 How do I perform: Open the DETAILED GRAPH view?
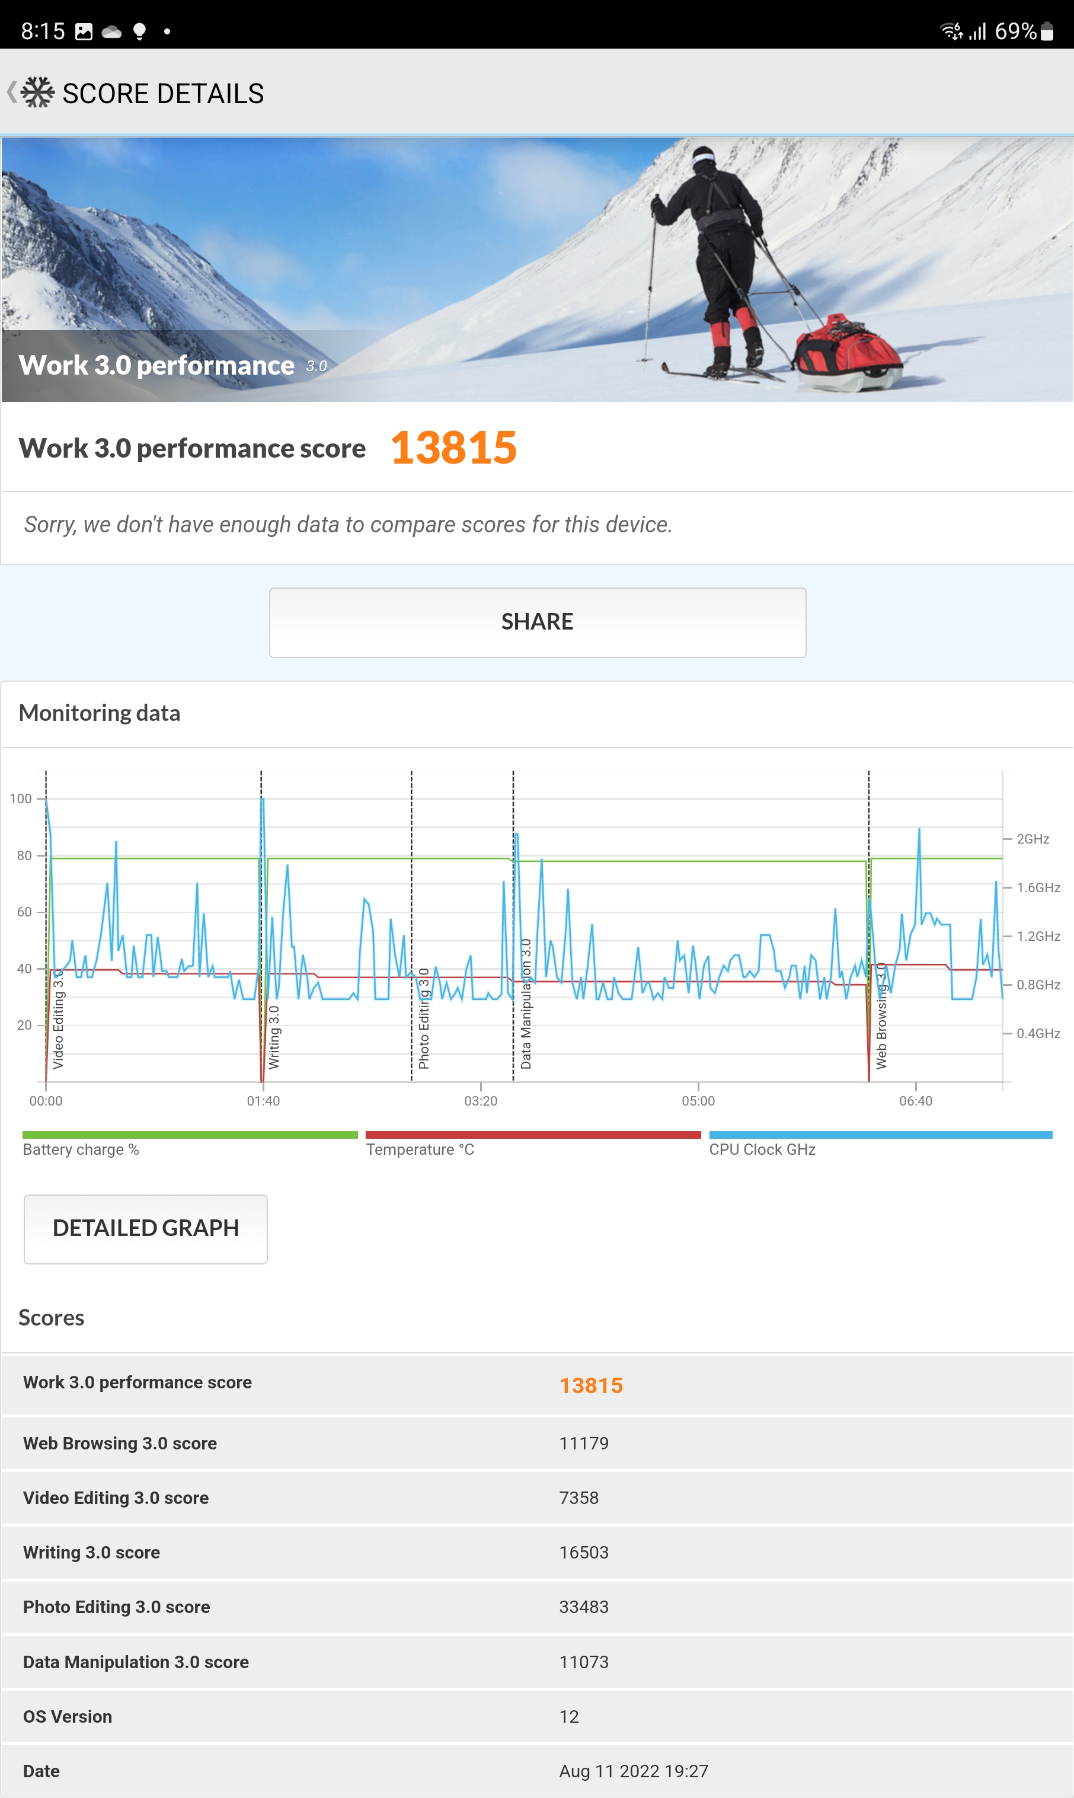[x=145, y=1228]
